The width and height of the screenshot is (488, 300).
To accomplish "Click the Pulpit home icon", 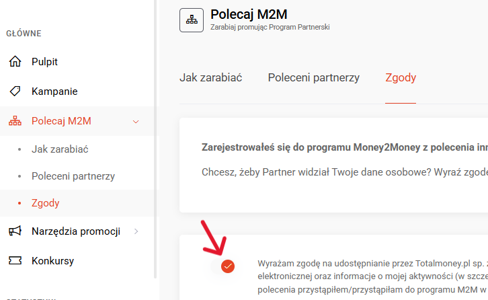I will [15, 62].
